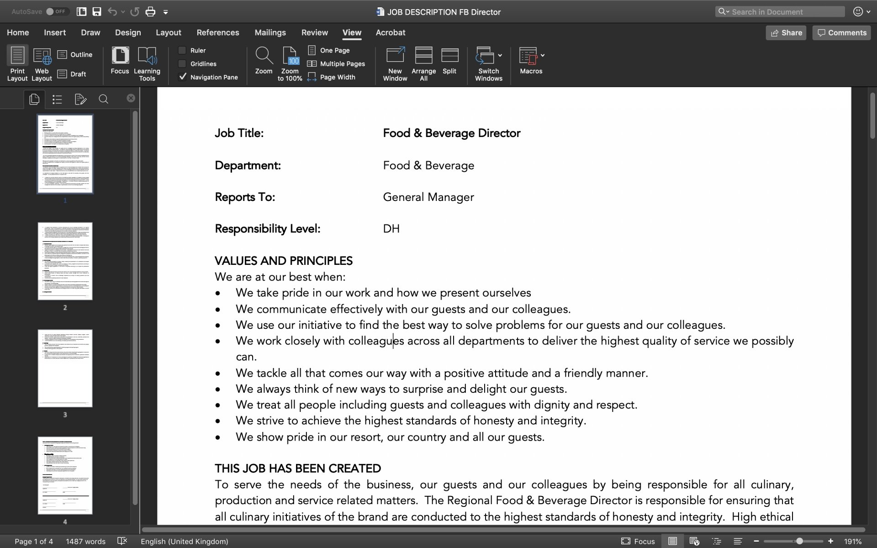
Task: Open the Insert tab
Action: pos(55,32)
